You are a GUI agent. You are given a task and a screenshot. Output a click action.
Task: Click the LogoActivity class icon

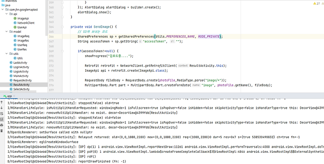pyautogui.click(x=11, y=72)
